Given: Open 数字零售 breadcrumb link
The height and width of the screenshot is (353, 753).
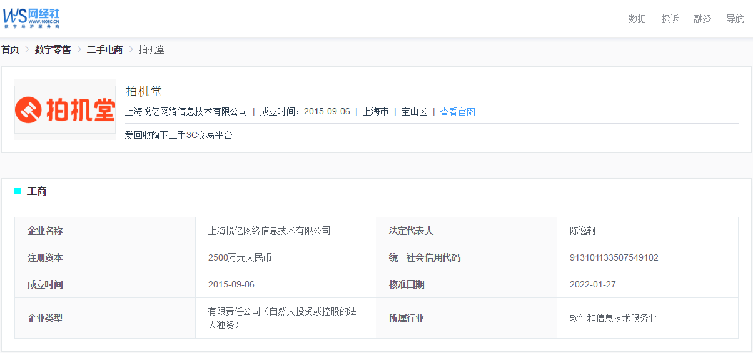Looking at the screenshot, I should (x=53, y=49).
